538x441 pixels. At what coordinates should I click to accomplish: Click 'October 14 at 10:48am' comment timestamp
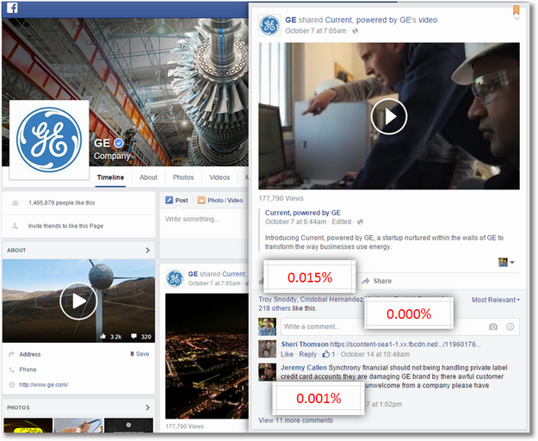pyautogui.click(x=375, y=354)
